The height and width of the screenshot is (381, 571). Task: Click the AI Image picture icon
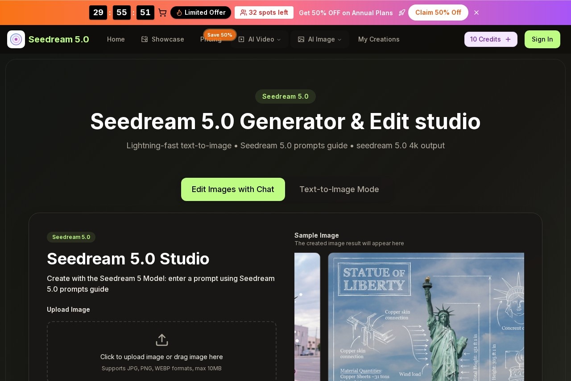point(301,39)
